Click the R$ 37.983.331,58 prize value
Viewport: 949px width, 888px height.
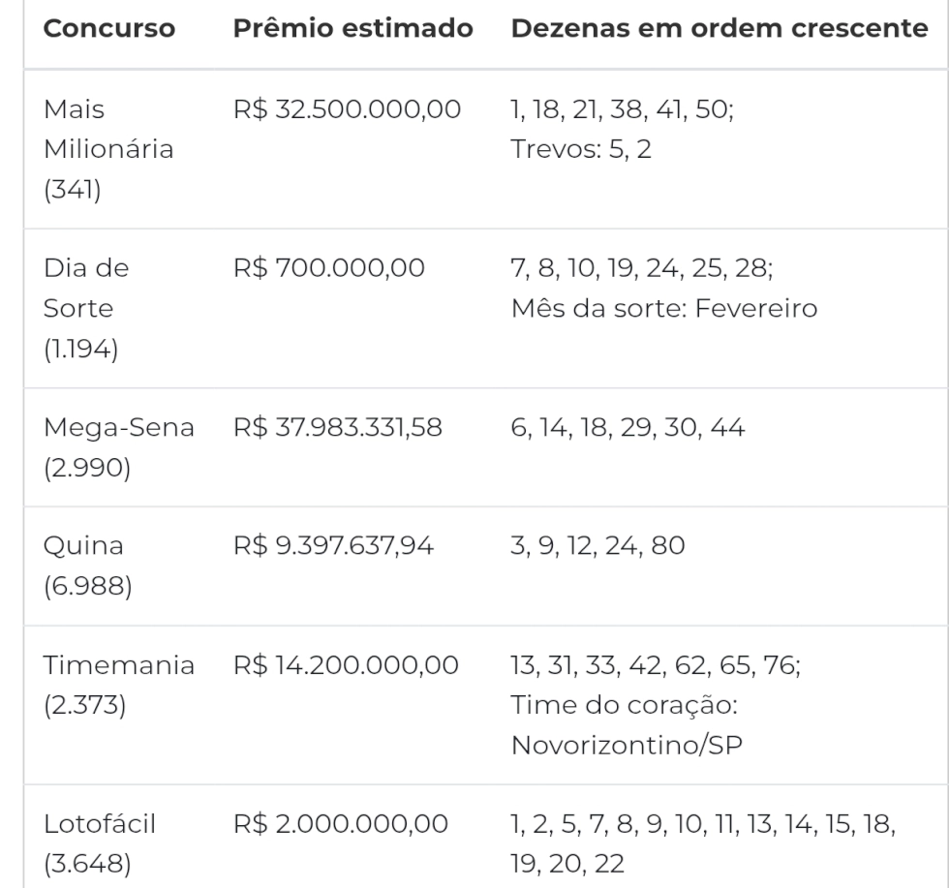point(338,427)
